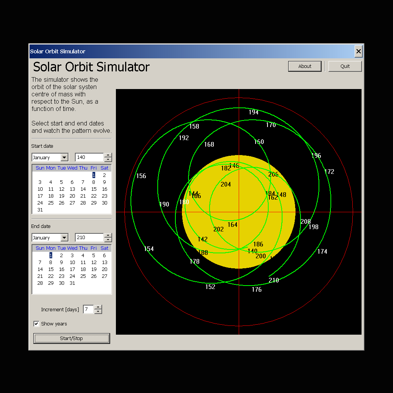393x393 pixels.
Task: Select day 31 in the End date calendar
Action: click(x=72, y=283)
